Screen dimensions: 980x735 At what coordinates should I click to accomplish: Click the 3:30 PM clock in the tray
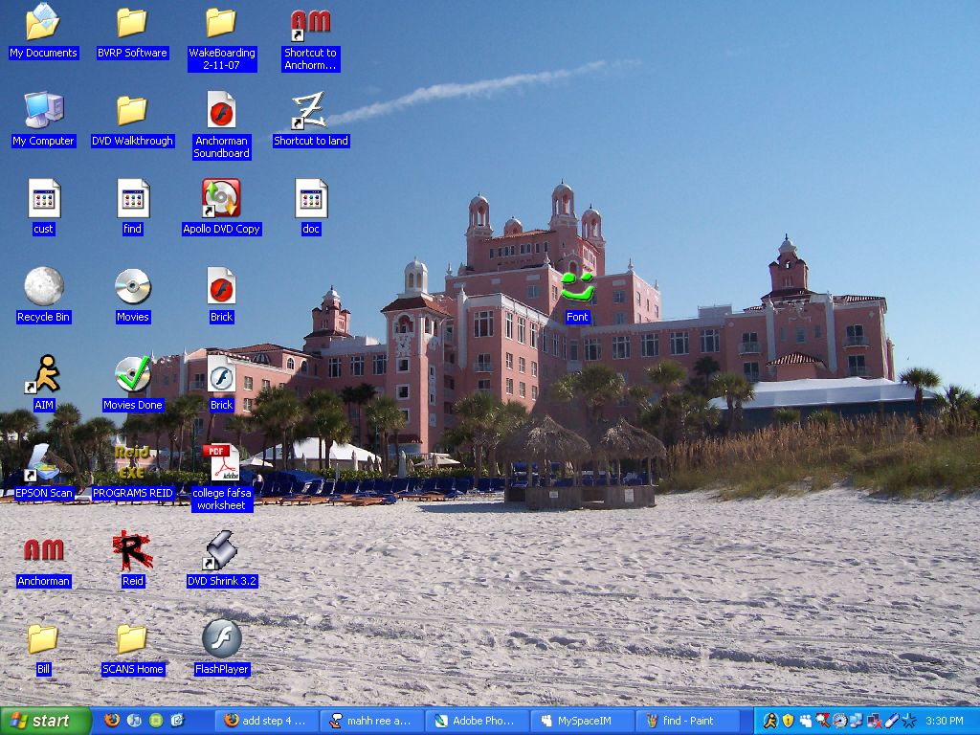tap(944, 721)
